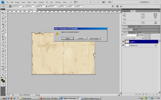This screenshot has width=161, height=100.
Task: Select the Path Selection tool
Action: [x=3, y=60]
